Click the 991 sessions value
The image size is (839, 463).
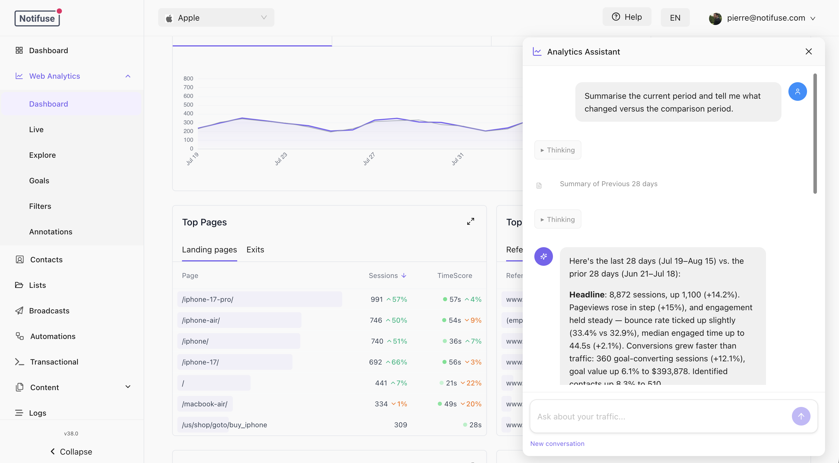[x=376, y=299]
